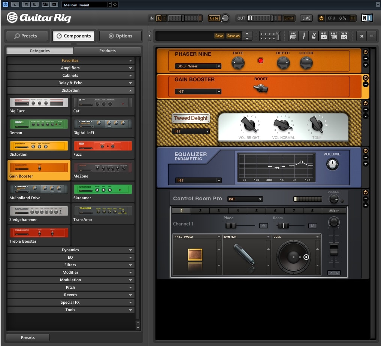Toggle the Phaser Nine red LED button
The width and height of the screenshot is (381, 346).
260,60
